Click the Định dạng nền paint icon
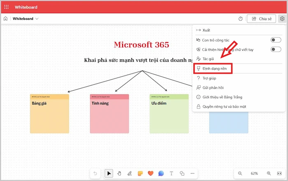Image resolution: width=288 pixels, height=181 pixels. [x=198, y=68]
